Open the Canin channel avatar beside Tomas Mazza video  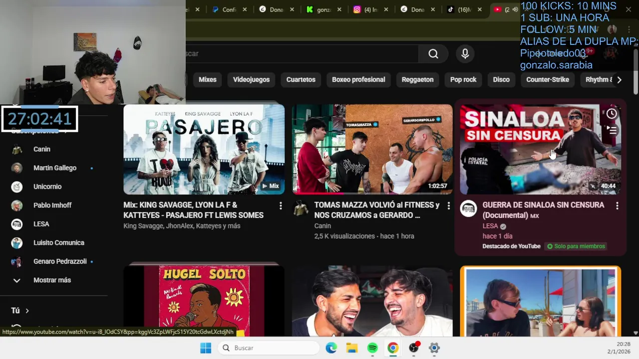301,208
